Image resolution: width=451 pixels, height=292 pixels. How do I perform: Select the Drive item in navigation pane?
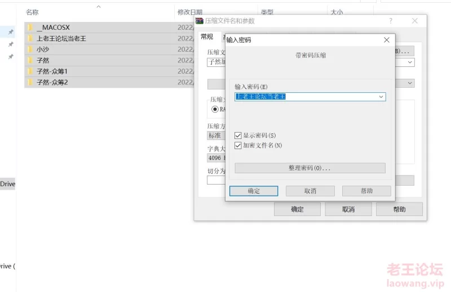click(8, 184)
